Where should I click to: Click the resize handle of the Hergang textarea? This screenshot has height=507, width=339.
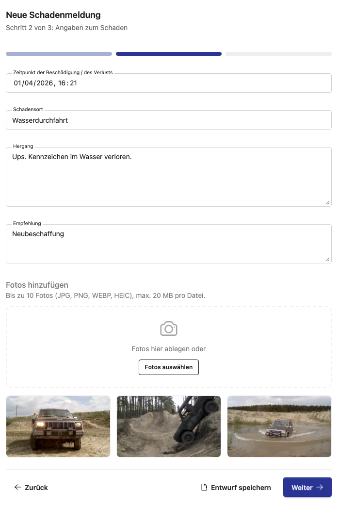tap(328, 202)
